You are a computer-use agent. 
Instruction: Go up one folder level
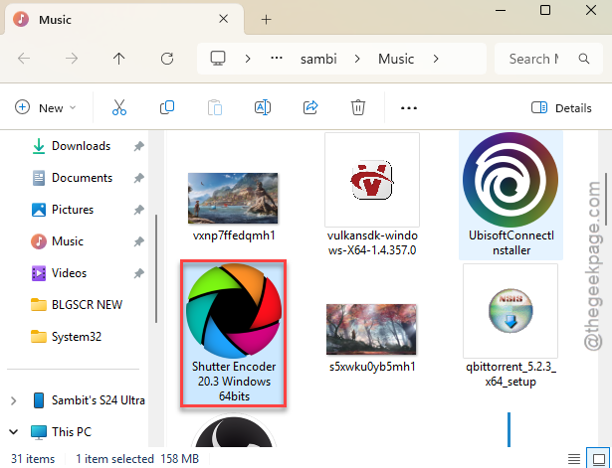tap(119, 59)
